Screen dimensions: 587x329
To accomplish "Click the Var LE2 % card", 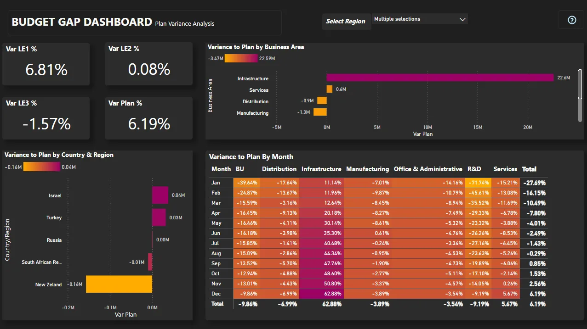I will coord(148,64).
